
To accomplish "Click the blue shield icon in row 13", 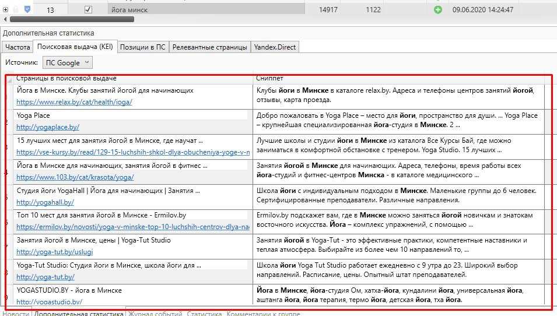I will coord(27,9).
